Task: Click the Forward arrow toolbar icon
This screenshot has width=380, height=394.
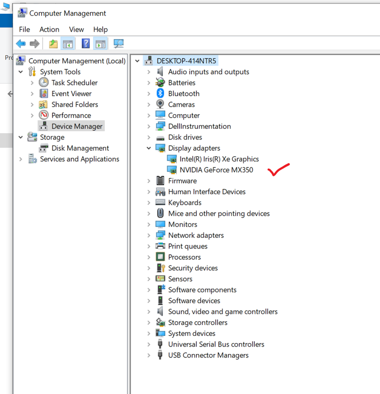Action: click(35, 44)
